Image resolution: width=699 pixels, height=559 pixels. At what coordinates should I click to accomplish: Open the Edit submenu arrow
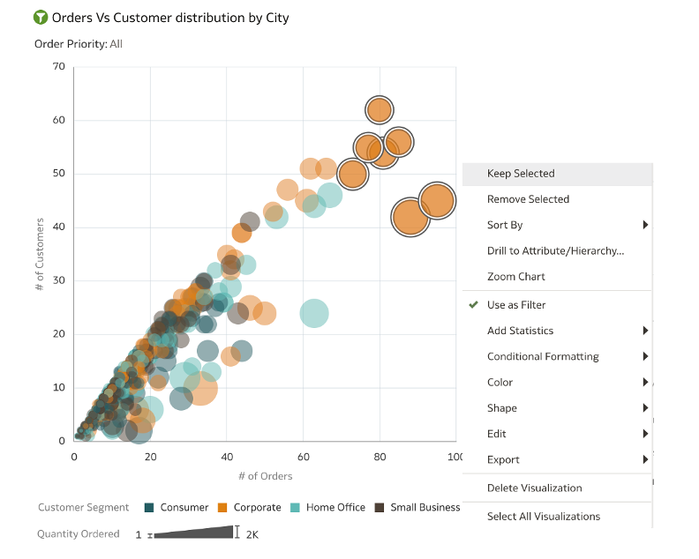click(645, 434)
